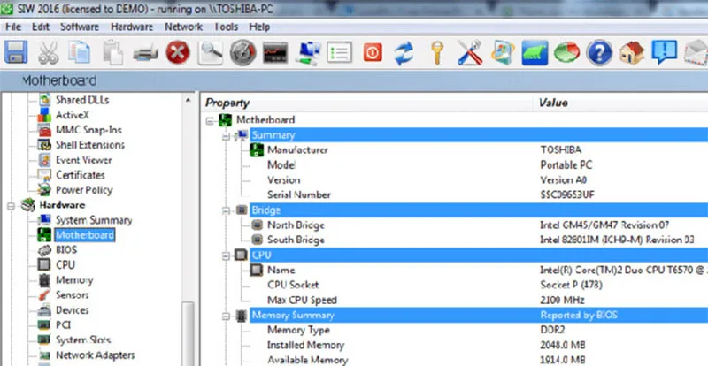Open the Network menu
The height and width of the screenshot is (366, 708).
(x=183, y=27)
